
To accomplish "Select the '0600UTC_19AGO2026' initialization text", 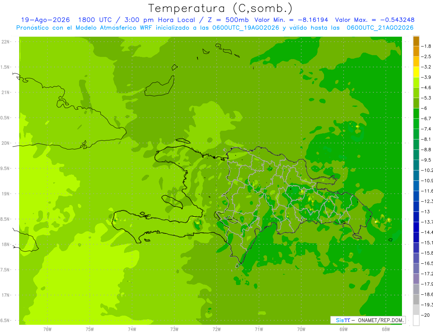I will coord(245,28).
